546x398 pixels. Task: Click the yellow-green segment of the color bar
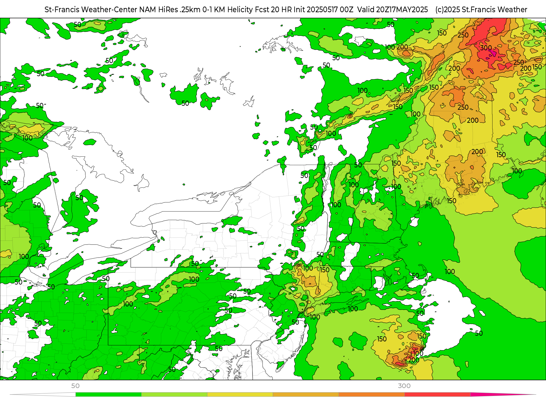pyautogui.click(x=174, y=395)
